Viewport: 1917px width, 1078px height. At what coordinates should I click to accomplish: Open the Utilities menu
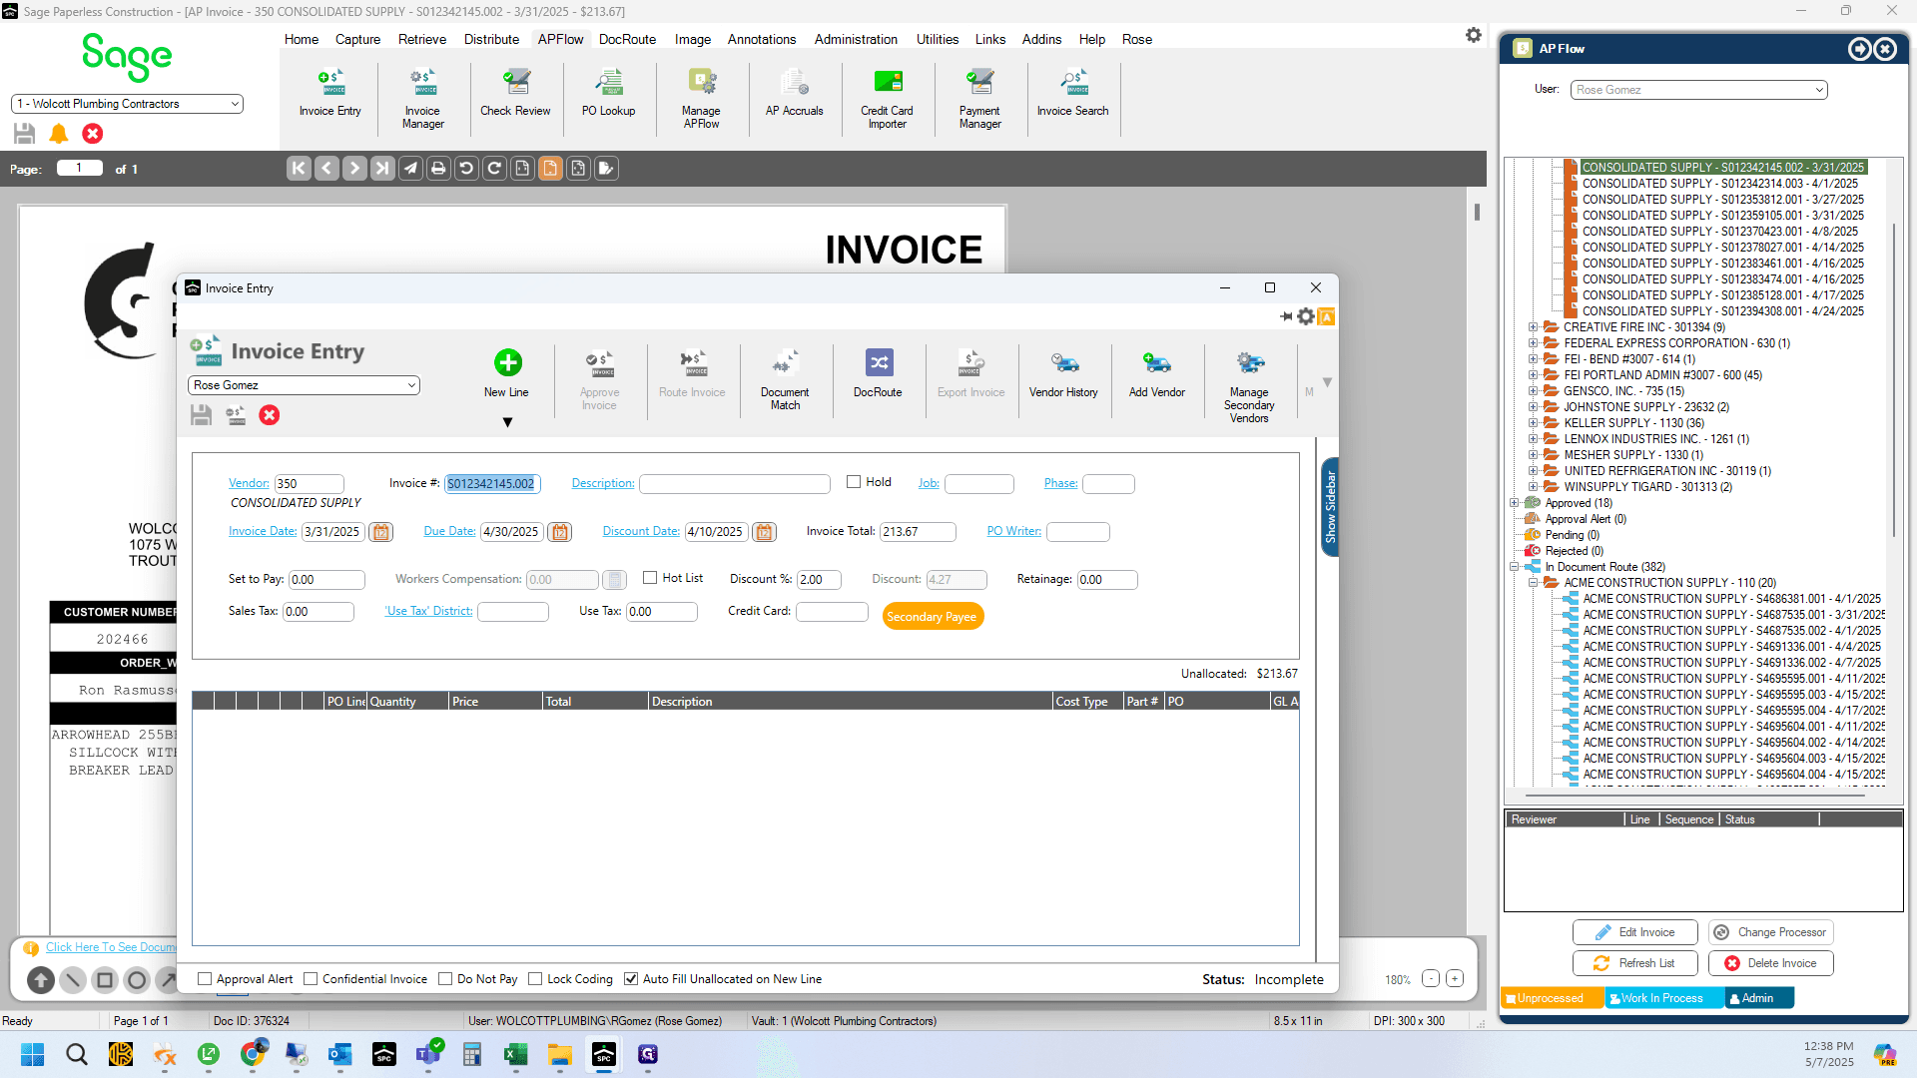click(938, 39)
